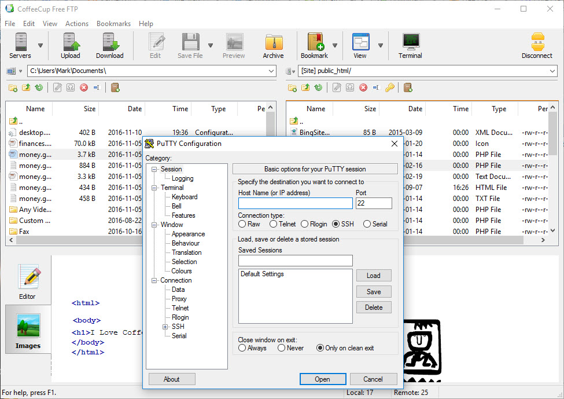Open the Editor panel icon
Viewport: 564px width, 399px height.
point(28,281)
